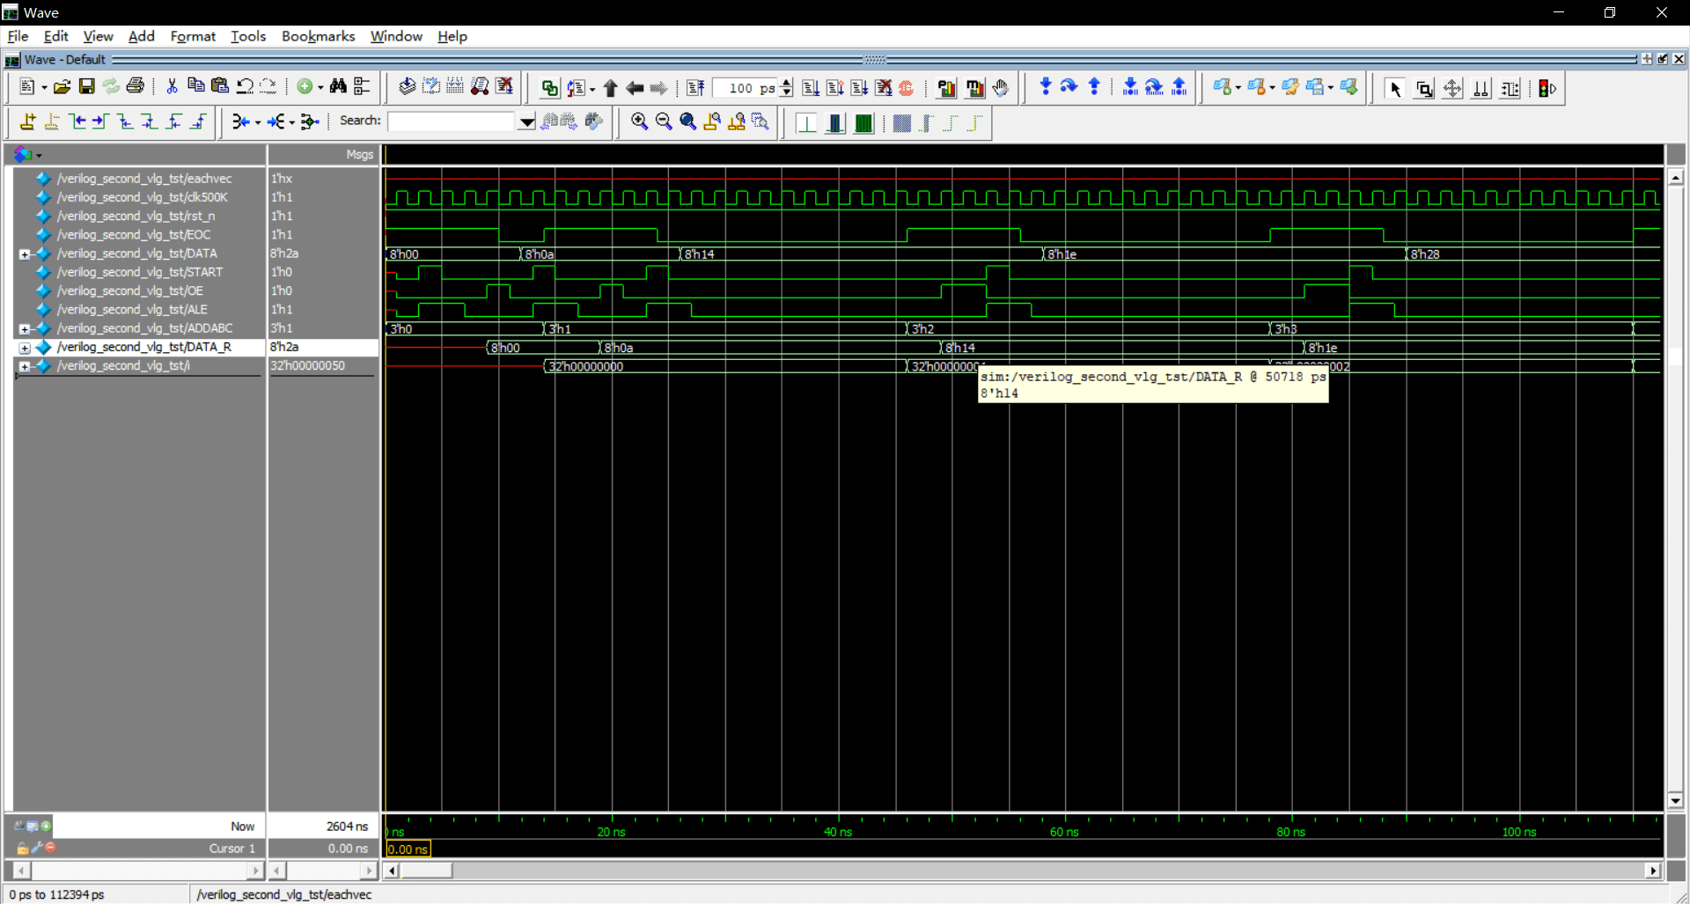Click the Zoom In magnifier icon
Image resolution: width=1690 pixels, height=904 pixels.
[x=640, y=122]
